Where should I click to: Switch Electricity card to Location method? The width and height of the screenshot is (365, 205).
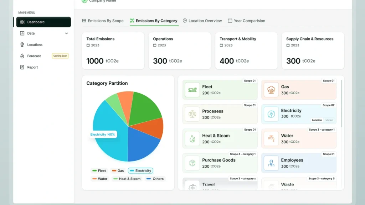tap(317, 120)
